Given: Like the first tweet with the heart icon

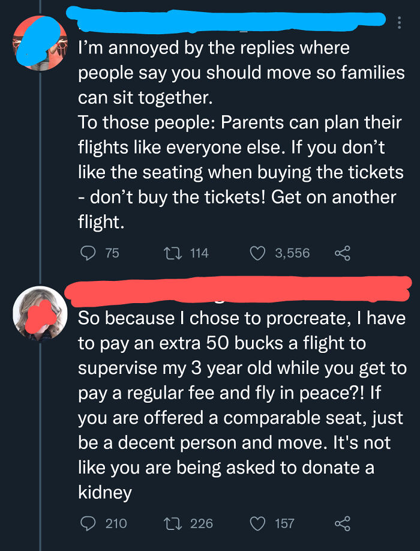Looking at the screenshot, I should coord(259,253).
